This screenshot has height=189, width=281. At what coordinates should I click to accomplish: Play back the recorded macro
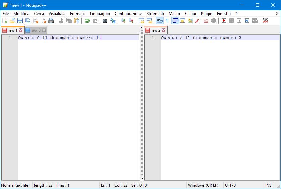coord(239,21)
